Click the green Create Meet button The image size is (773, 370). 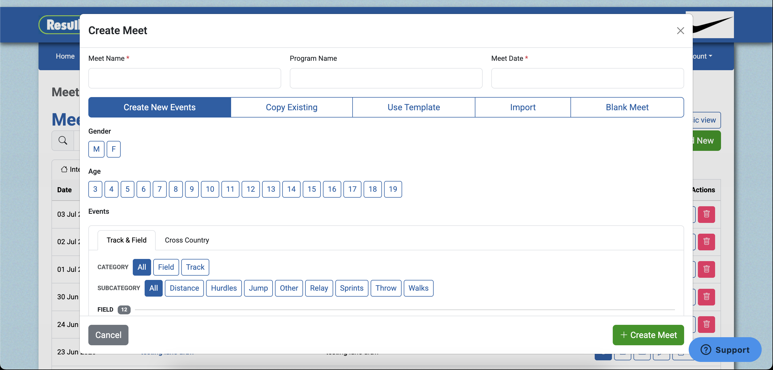coord(648,335)
